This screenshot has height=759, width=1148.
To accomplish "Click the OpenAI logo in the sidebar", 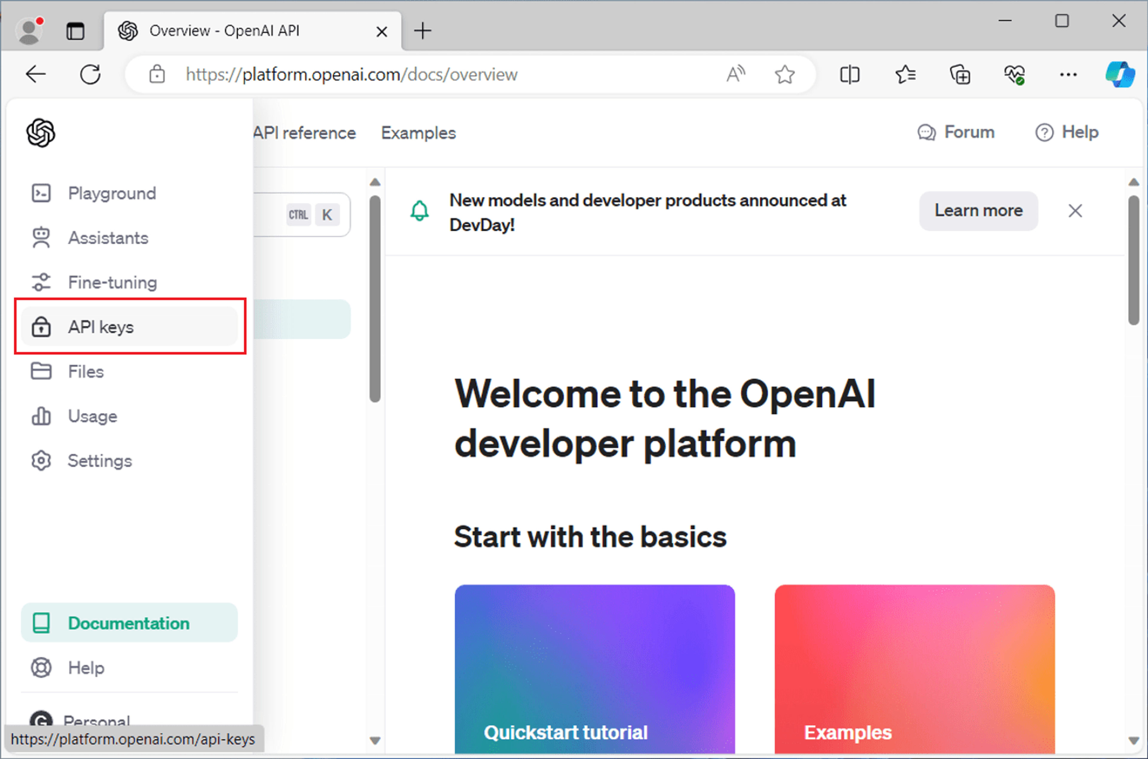I will [41, 133].
